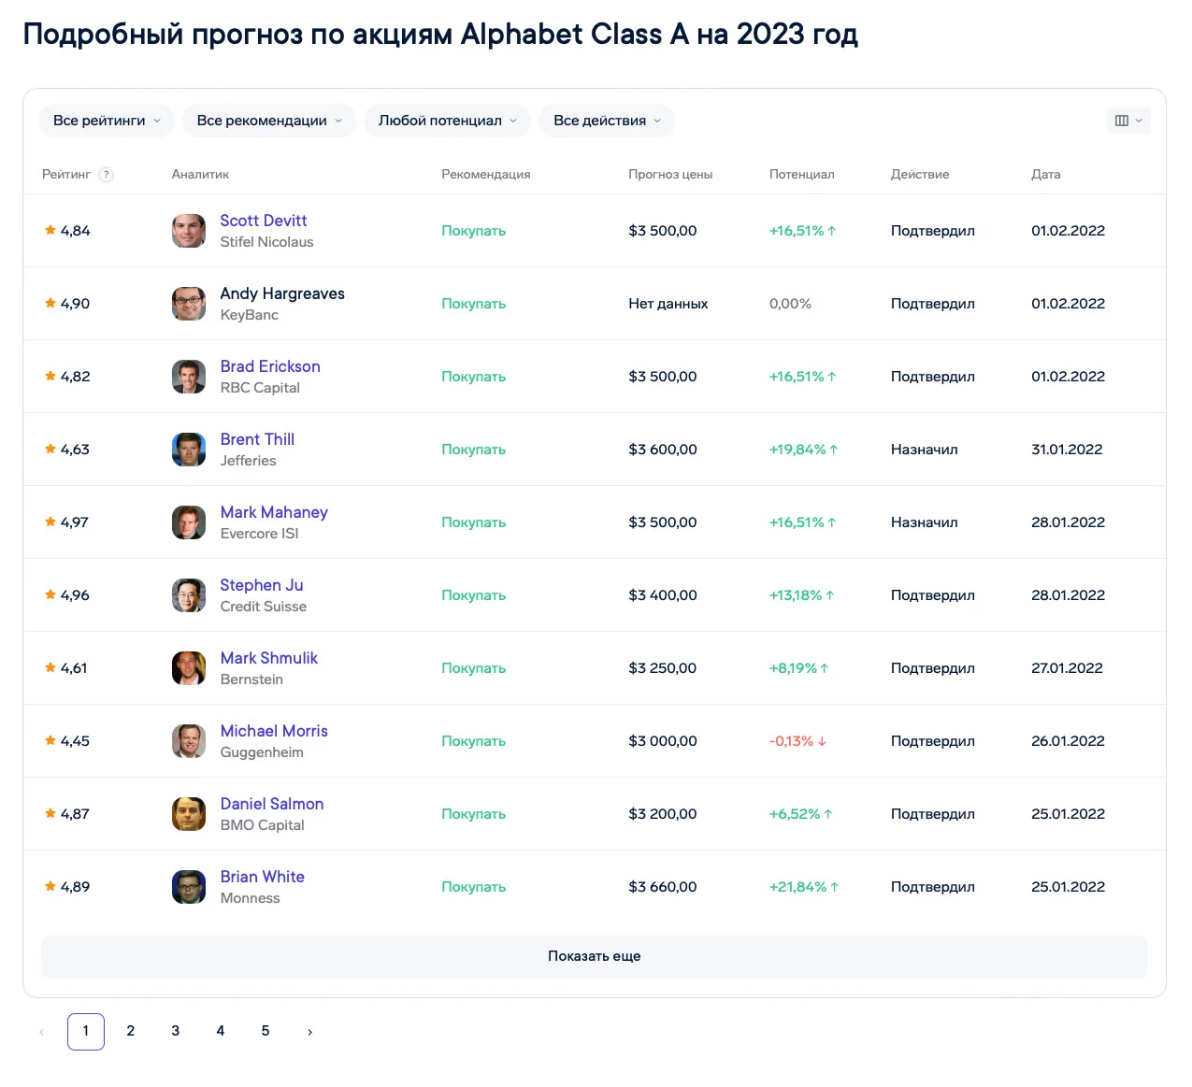Click the 'Действие' column header
Image resolution: width=1192 pixels, height=1087 pixels.
pyautogui.click(x=920, y=175)
